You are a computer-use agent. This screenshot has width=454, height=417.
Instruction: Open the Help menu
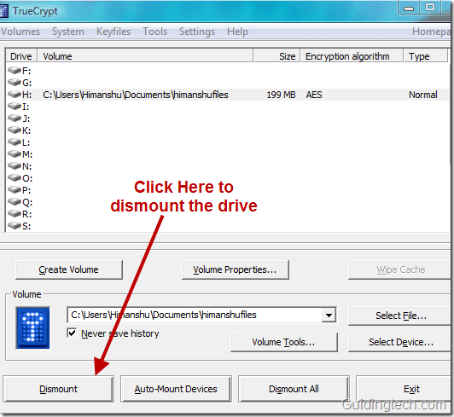pos(237,32)
